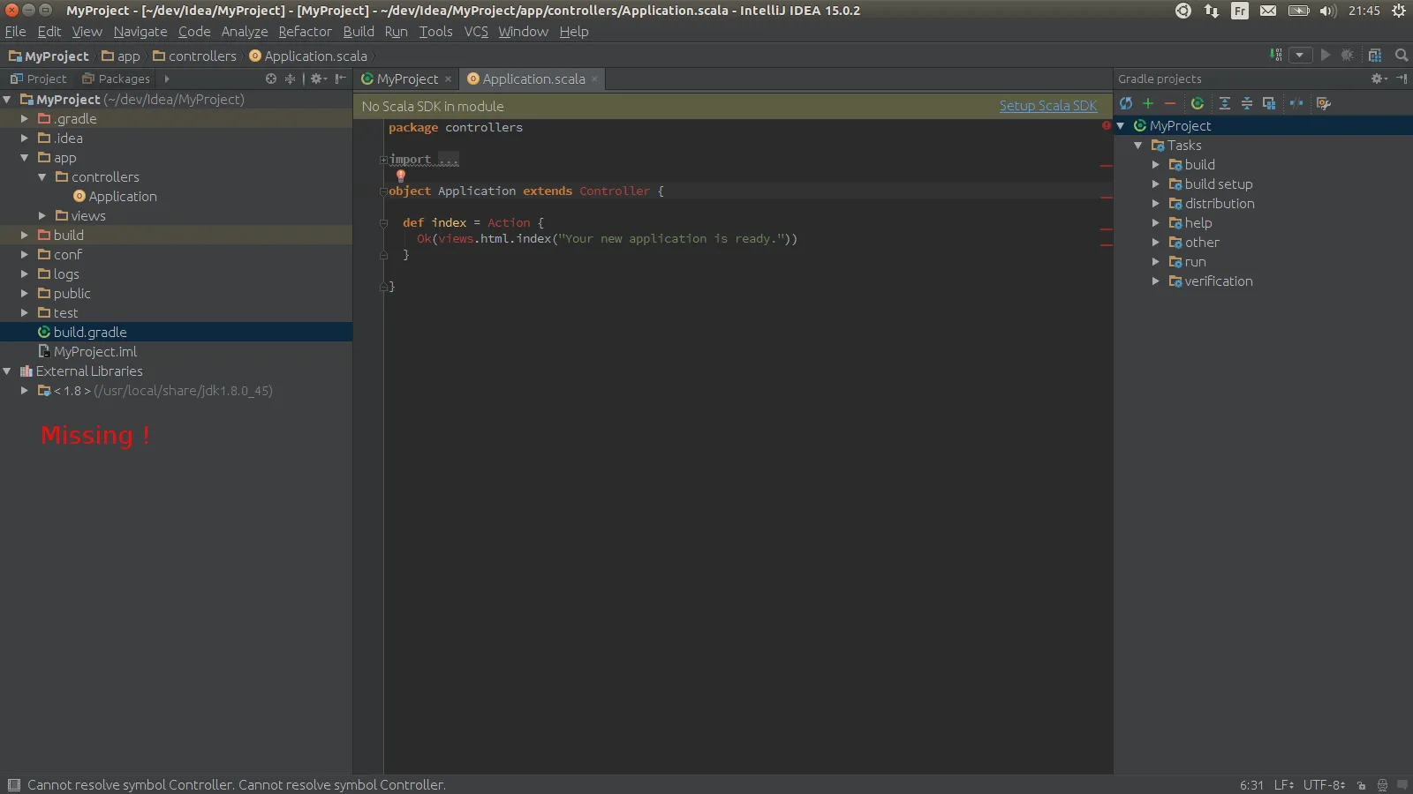This screenshot has height=794, width=1413.
Task: Open Gradle settings wrench icon
Action: (1323, 103)
